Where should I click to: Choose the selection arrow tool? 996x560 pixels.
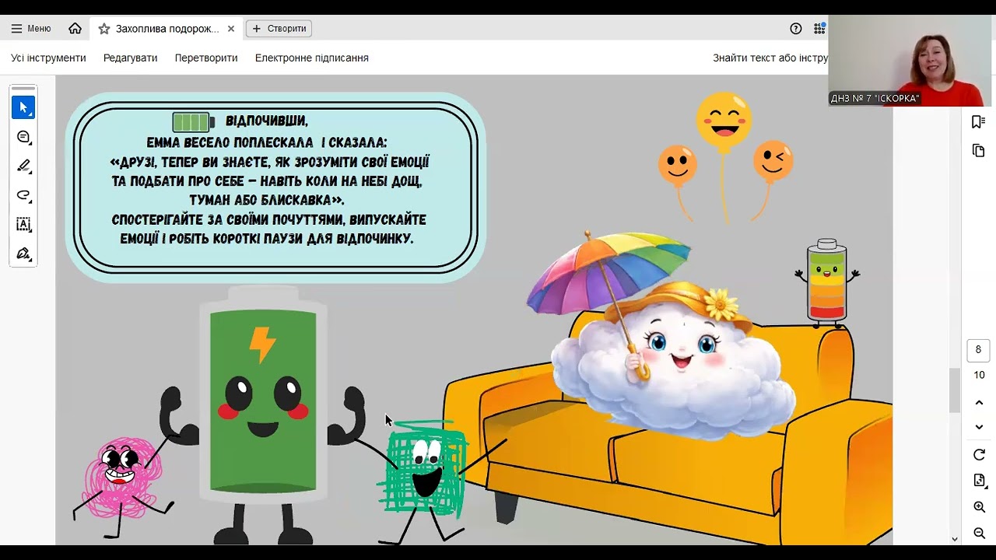pyautogui.click(x=23, y=107)
